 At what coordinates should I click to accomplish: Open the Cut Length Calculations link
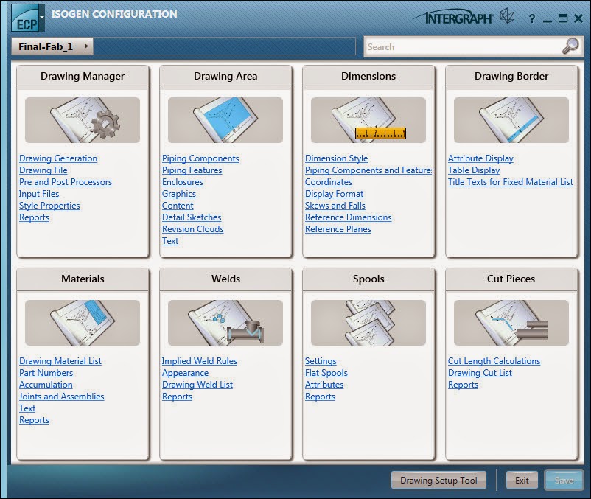click(494, 361)
